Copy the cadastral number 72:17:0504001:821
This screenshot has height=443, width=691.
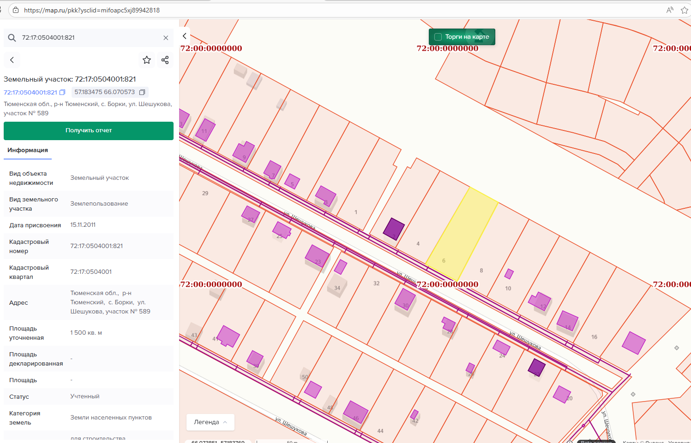[63, 92]
